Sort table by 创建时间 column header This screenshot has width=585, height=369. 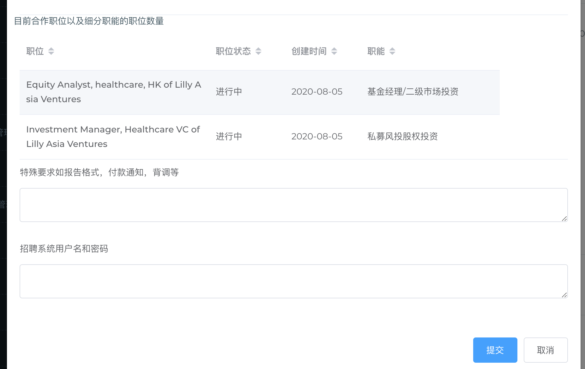click(309, 51)
